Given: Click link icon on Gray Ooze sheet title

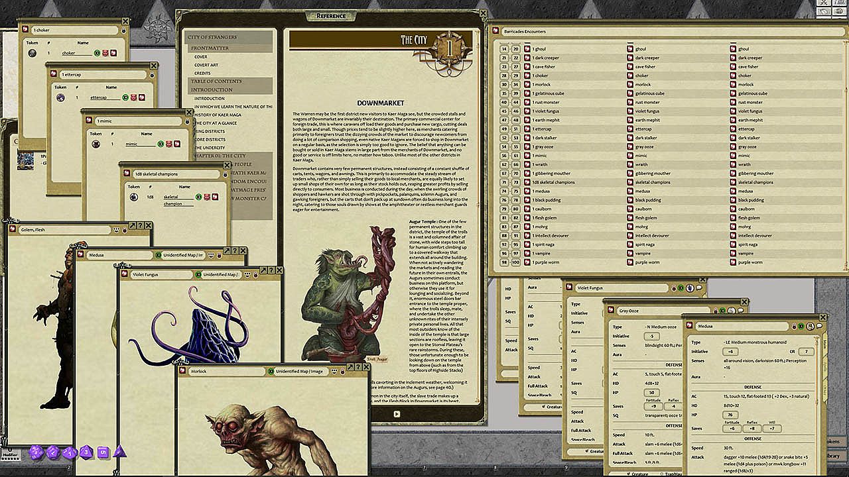Looking at the screenshot, I should [x=612, y=310].
